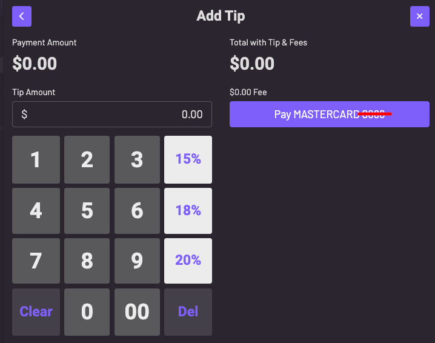The width and height of the screenshot is (435, 343).
Task: Delete the last digit with Del
Action: (x=188, y=312)
